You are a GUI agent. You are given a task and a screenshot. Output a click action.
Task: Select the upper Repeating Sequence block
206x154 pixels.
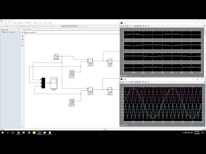[72, 72]
